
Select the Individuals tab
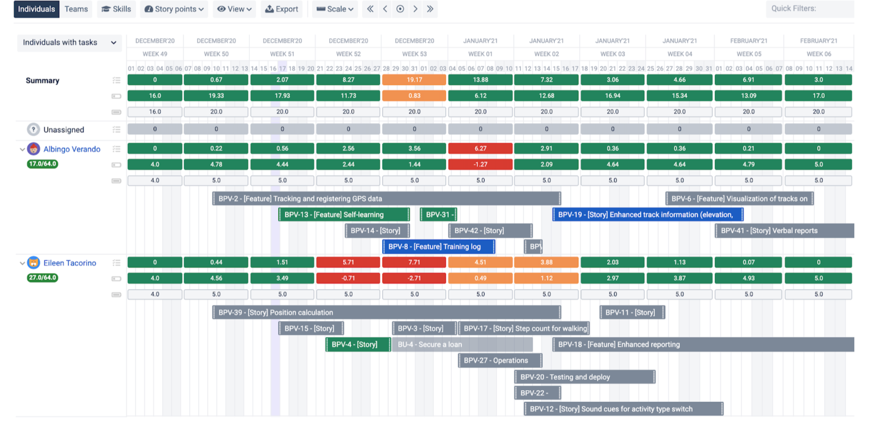pyautogui.click(x=36, y=9)
